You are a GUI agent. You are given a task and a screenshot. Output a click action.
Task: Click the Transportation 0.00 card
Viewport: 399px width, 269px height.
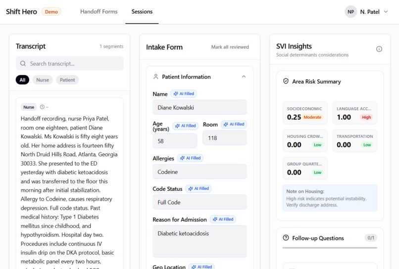[x=355, y=141]
